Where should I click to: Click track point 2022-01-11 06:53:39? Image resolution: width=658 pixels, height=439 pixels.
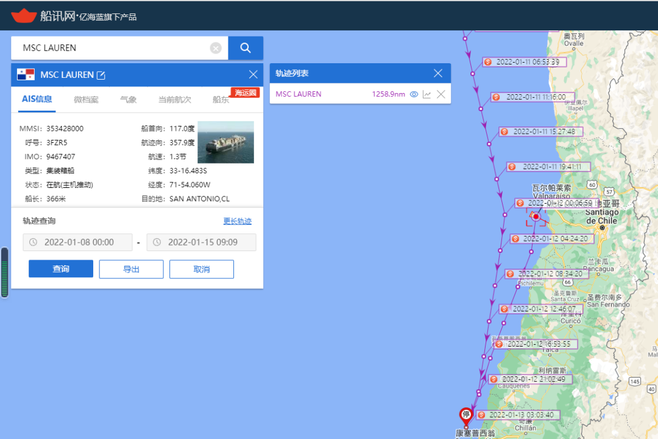525,62
